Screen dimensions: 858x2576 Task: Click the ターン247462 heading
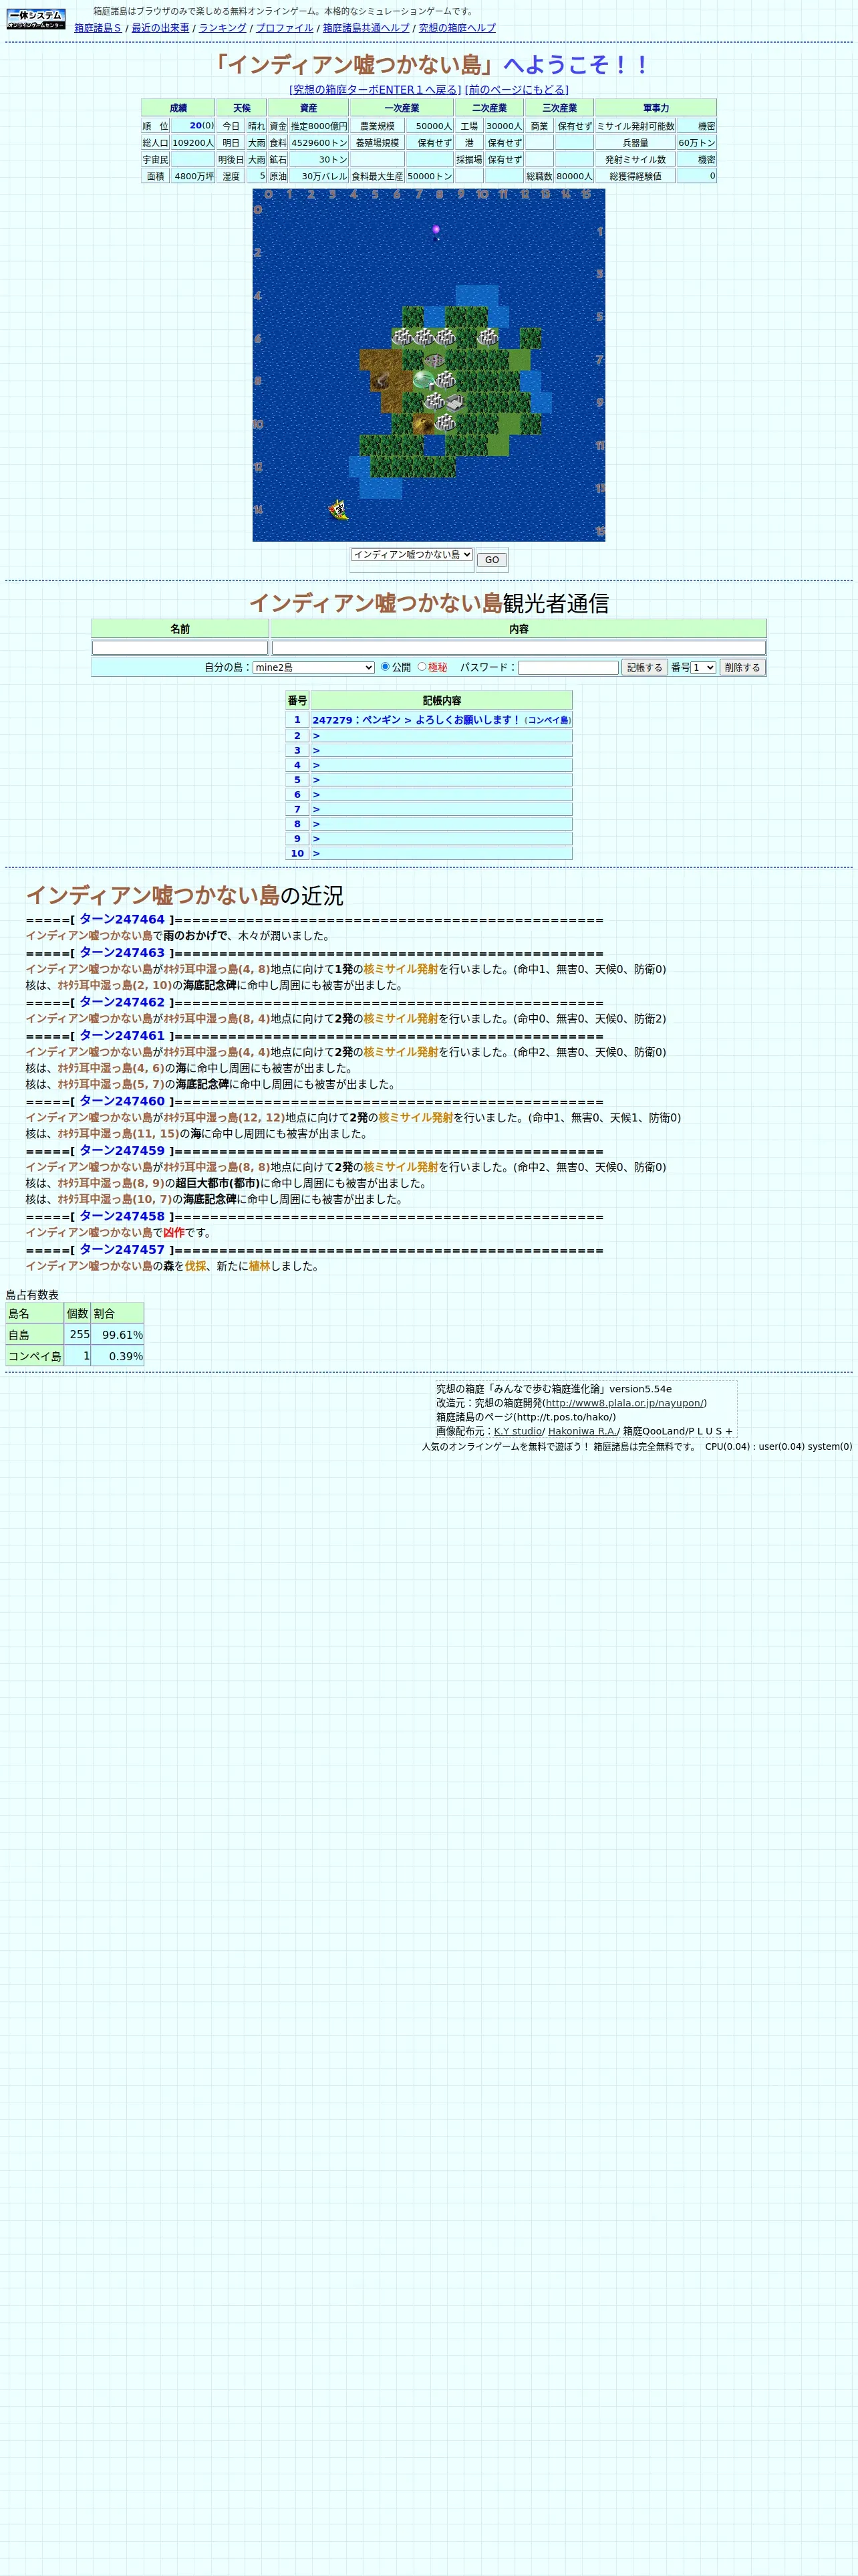tap(122, 1002)
